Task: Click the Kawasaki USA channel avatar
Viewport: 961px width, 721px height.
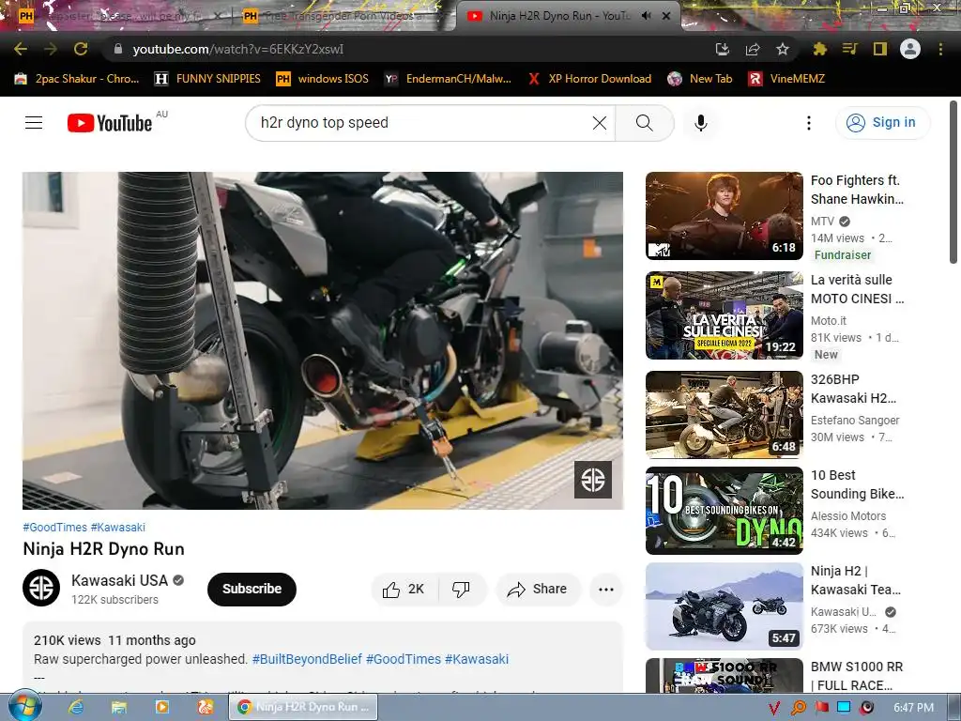Action: tap(41, 588)
